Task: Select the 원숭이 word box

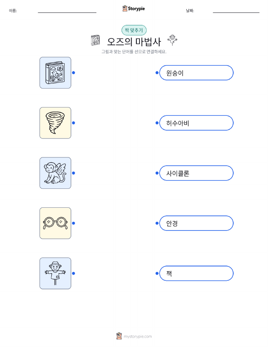Action: (x=196, y=73)
